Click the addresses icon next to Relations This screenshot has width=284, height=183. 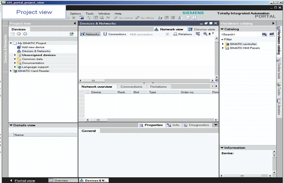point(198,34)
